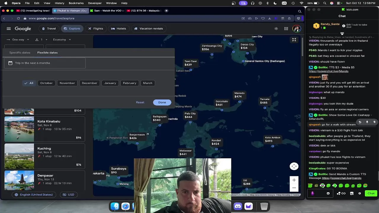Reply to the highlighted chat message arrow
Image resolution: width=379 pixels, height=213 pixels.
point(360,122)
